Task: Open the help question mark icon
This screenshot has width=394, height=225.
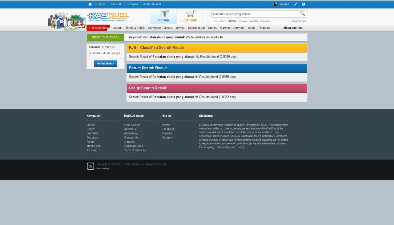Action: coord(304,4)
